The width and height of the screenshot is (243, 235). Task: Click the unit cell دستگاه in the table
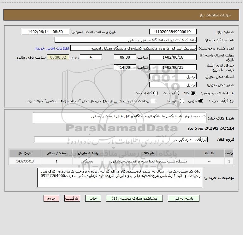coord(88,161)
